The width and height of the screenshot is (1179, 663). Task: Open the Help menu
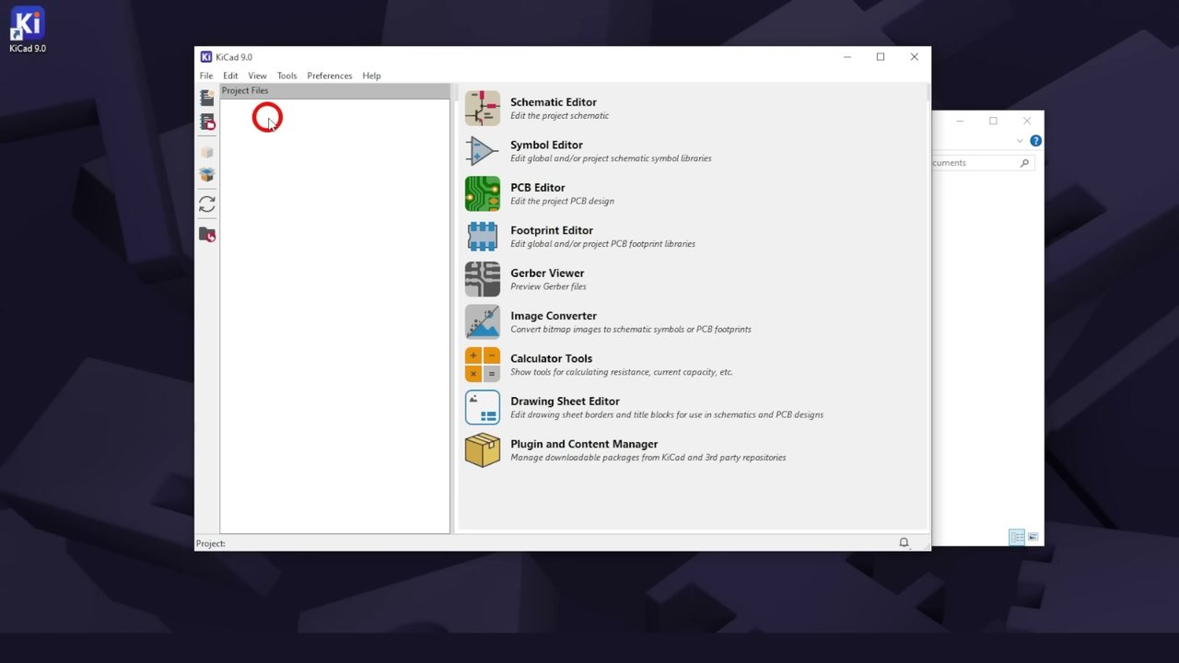(x=371, y=76)
